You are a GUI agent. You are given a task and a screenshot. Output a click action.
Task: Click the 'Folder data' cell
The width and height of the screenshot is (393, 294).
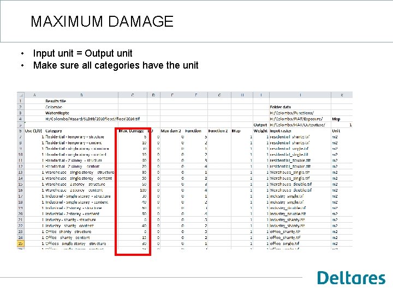[280, 107]
